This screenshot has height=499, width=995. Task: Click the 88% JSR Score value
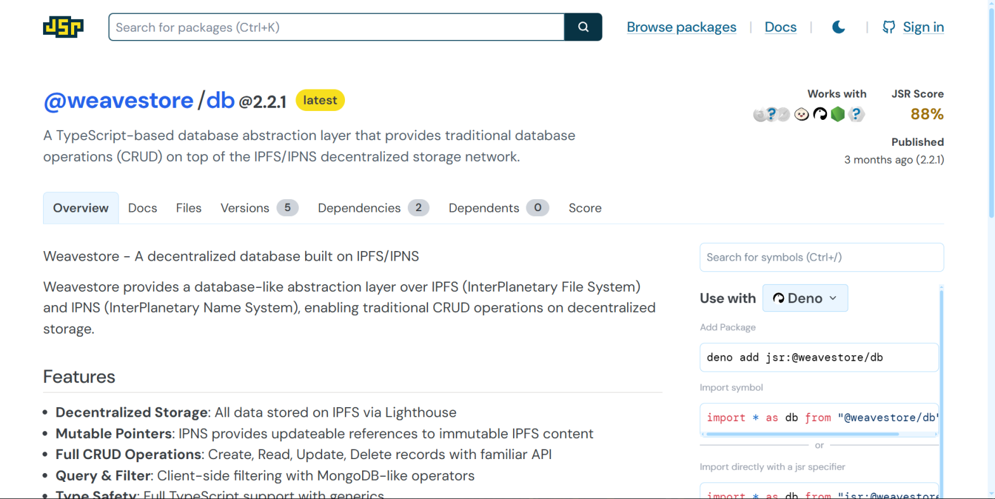(x=927, y=114)
